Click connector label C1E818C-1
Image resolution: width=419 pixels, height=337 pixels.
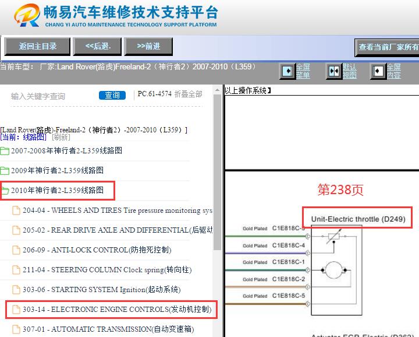tap(288, 262)
